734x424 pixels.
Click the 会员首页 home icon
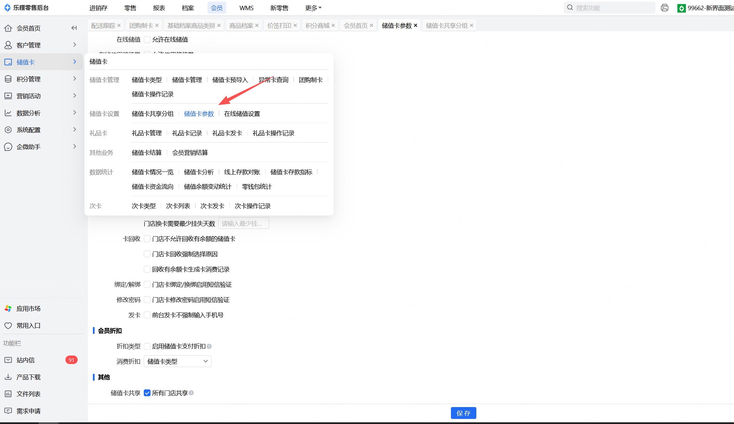tap(8, 28)
